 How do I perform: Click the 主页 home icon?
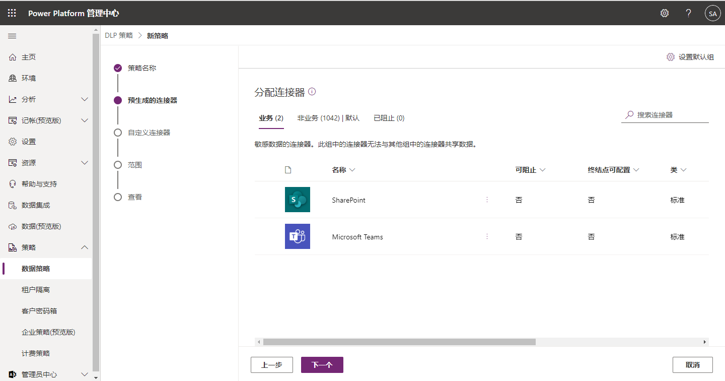pyautogui.click(x=13, y=57)
